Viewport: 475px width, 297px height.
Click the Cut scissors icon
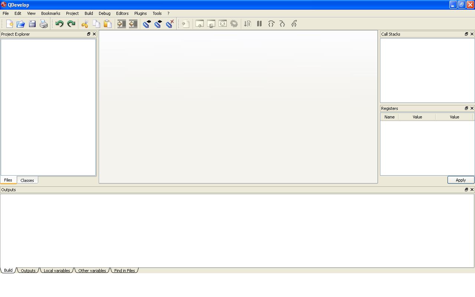(x=85, y=24)
